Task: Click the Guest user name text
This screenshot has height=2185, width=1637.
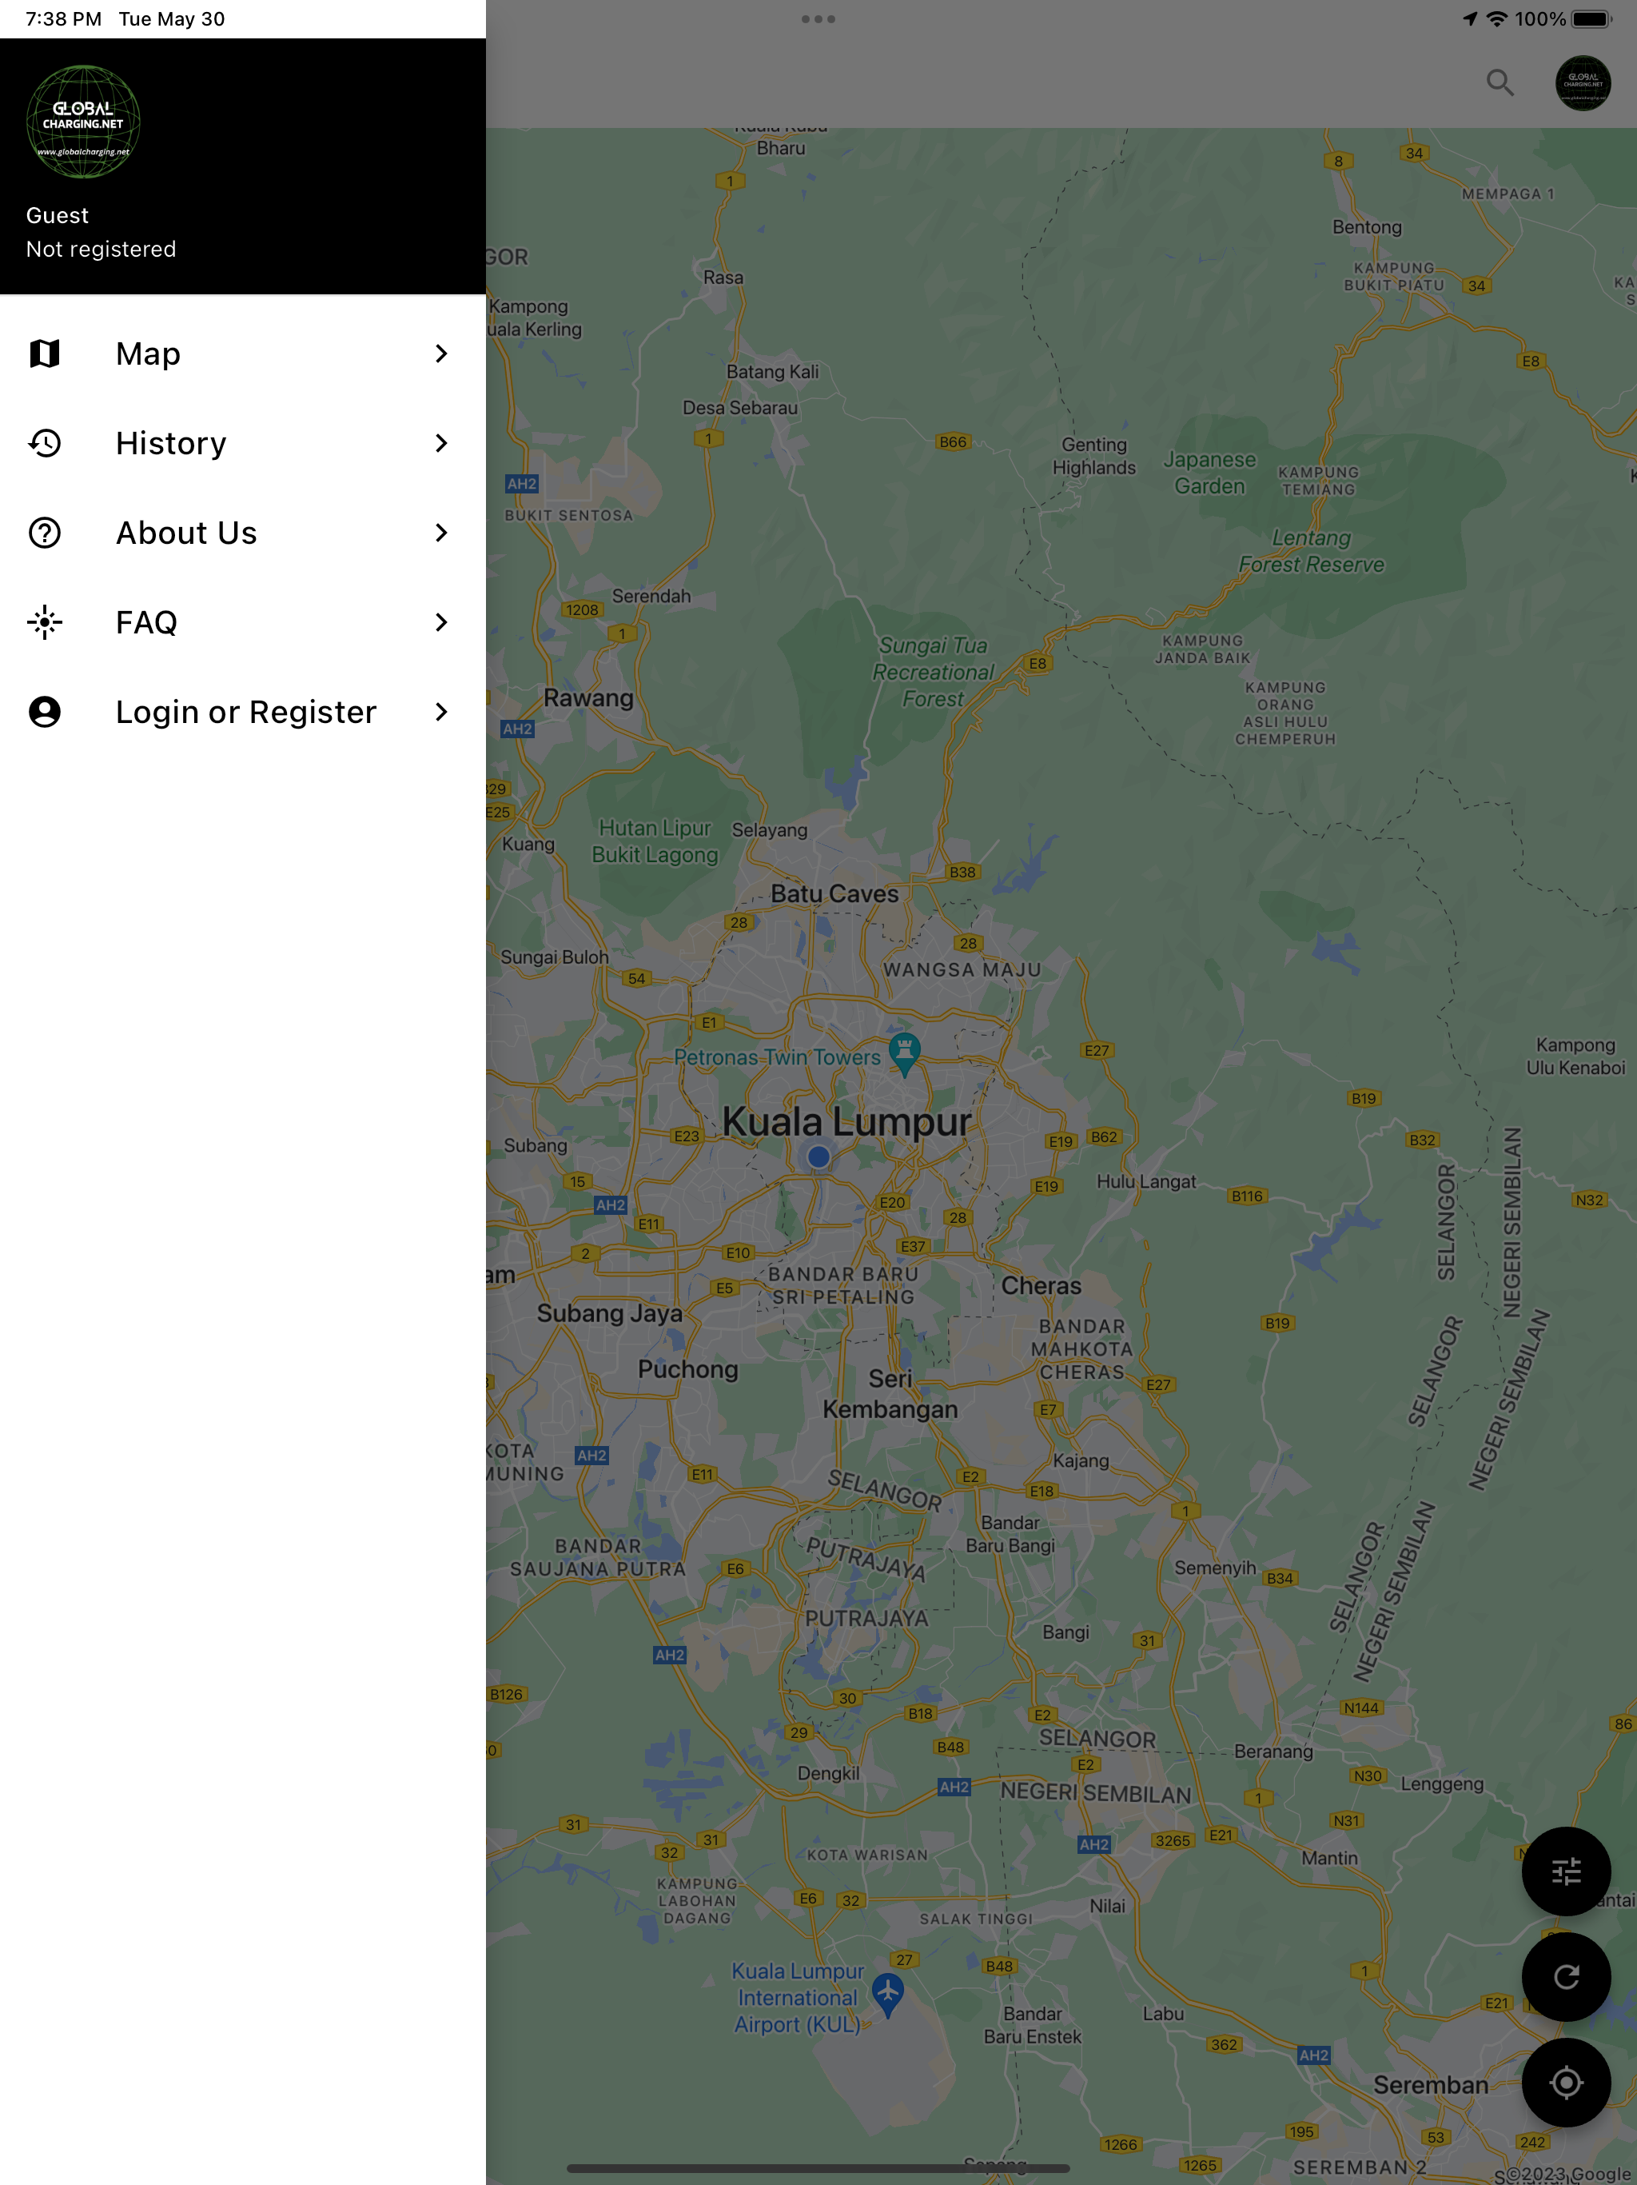Action: click(58, 215)
